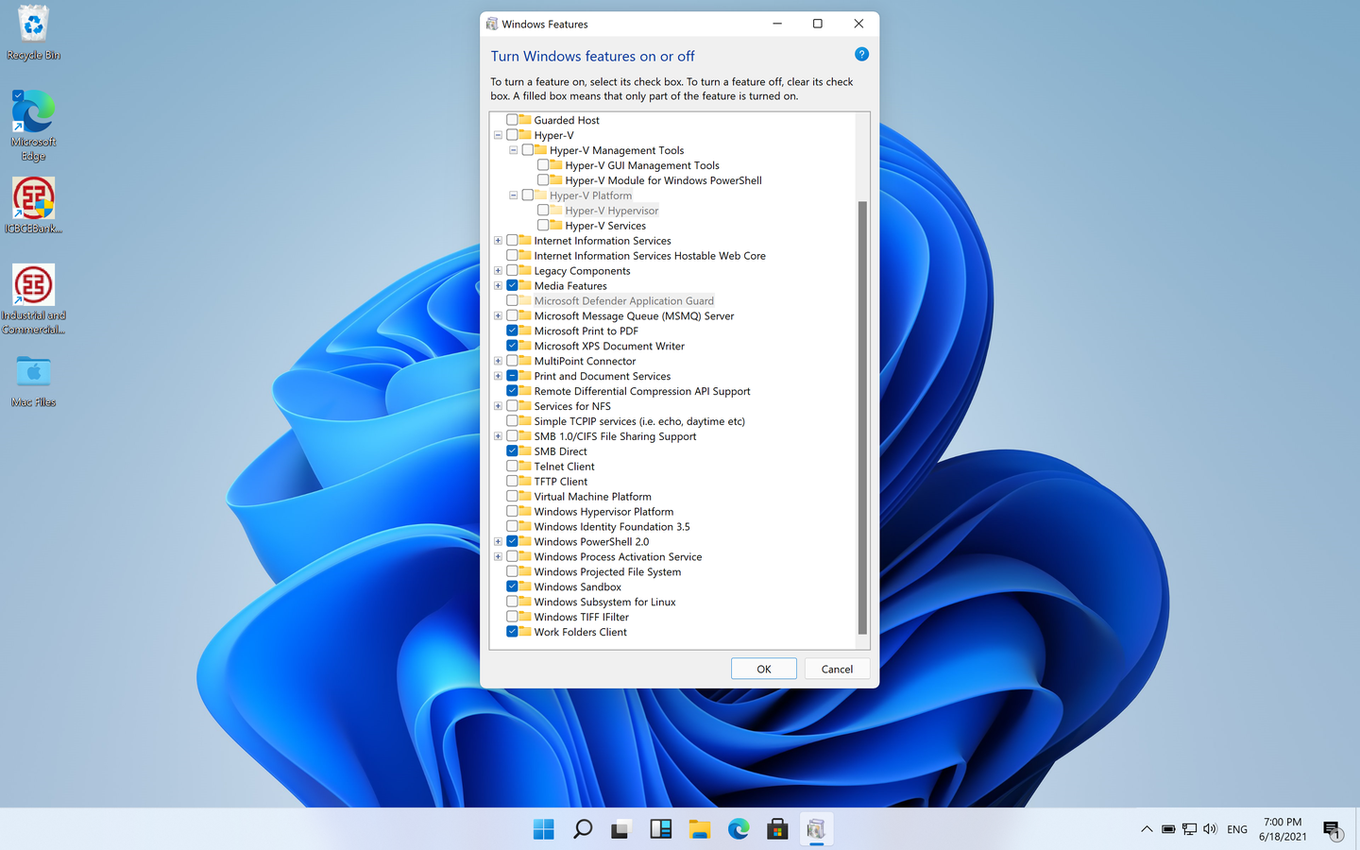The height and width of the screenshot is (850, 1360).
Task: Enable the Telnet Client checkbox
Action: pyautogui.click(x=511, y=466)
